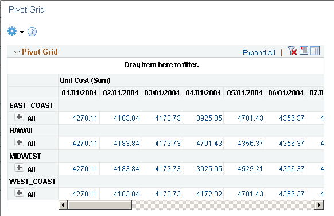
Task: Click the column layout icon
Action: 315,51
